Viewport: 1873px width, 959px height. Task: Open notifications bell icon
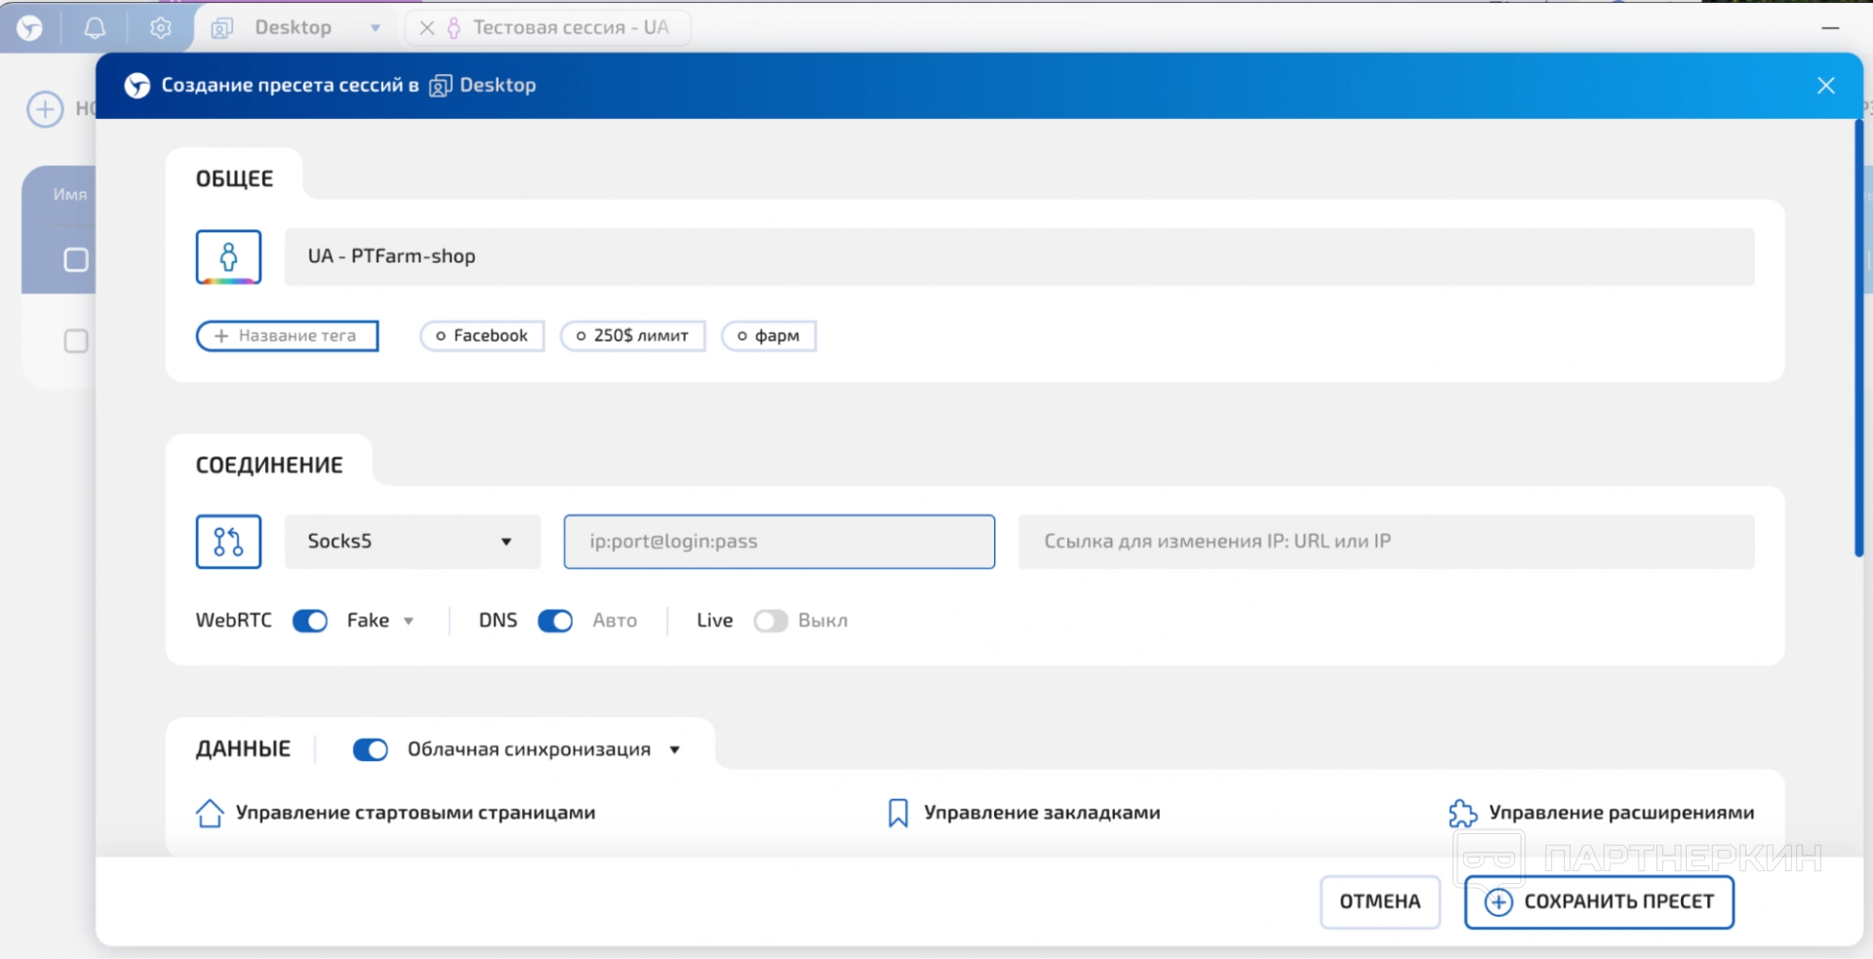tap(95, 27)
